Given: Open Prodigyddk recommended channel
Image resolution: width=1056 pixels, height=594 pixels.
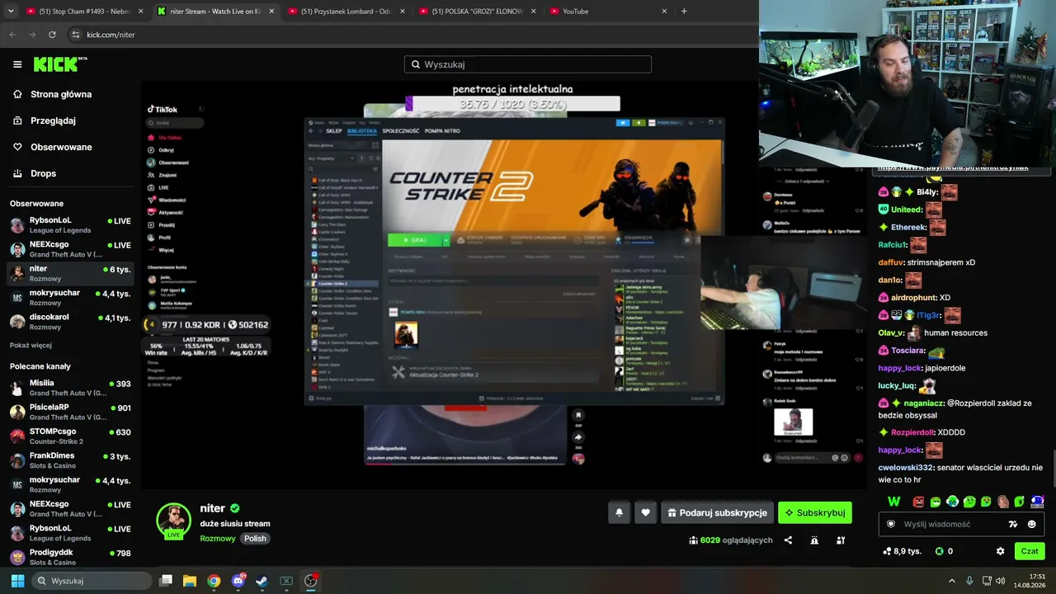Looking at the screenshot, I should coord(70,557).
